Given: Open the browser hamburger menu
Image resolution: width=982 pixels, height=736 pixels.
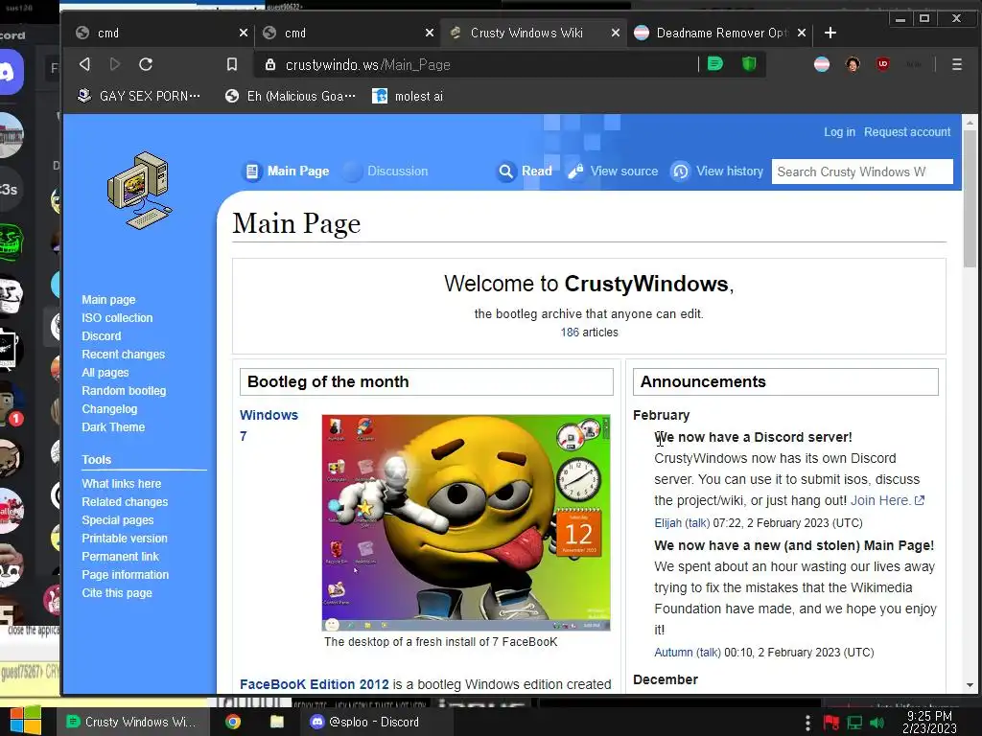Looking at the screenshot, I should 956,64.
